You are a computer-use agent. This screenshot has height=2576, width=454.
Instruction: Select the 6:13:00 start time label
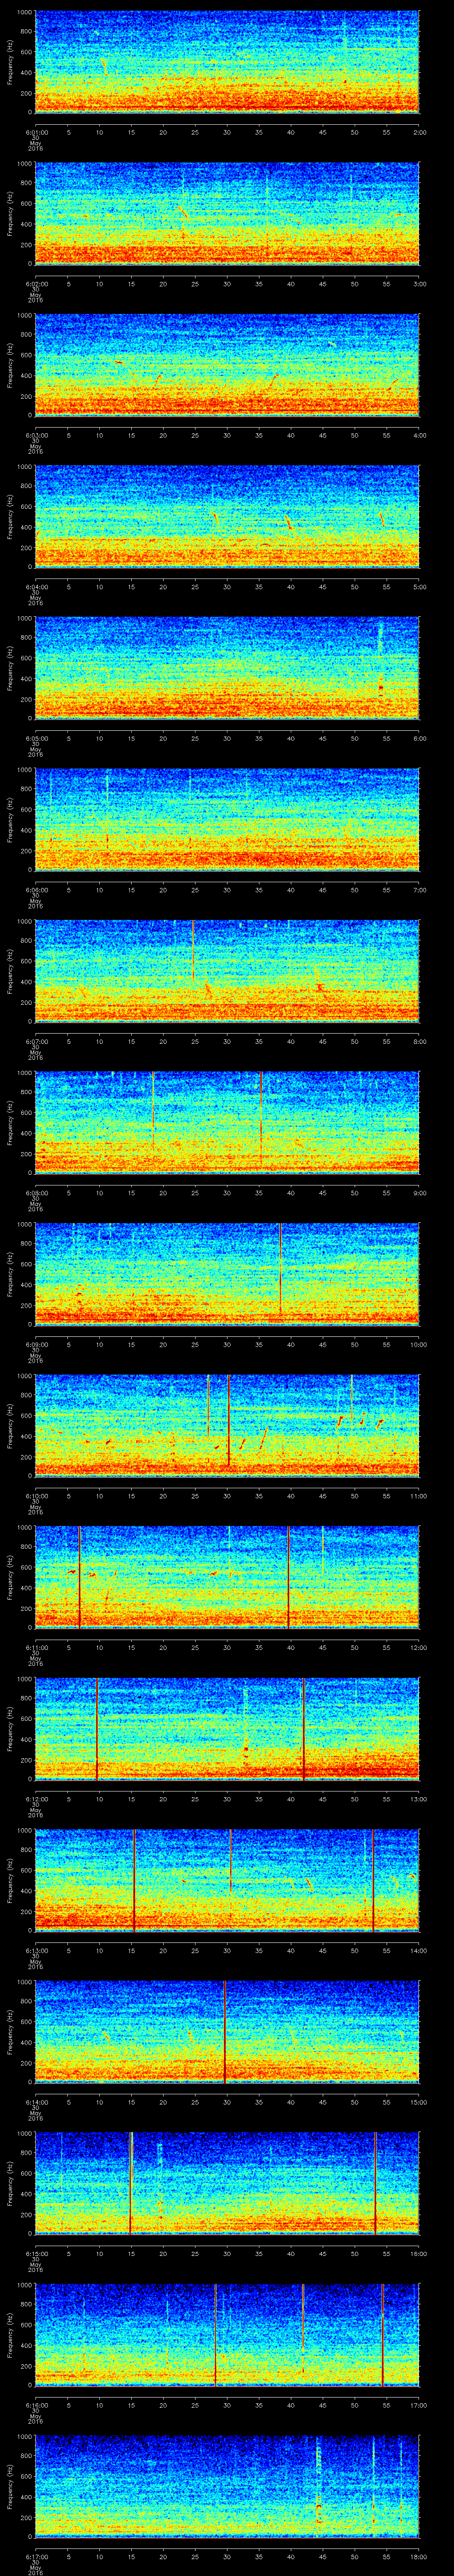pyautogui.click(x=36, y=1950)
